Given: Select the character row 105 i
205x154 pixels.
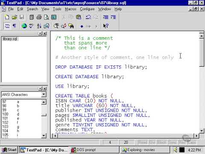Looking at the screenshot, I should tap(21, 135).
